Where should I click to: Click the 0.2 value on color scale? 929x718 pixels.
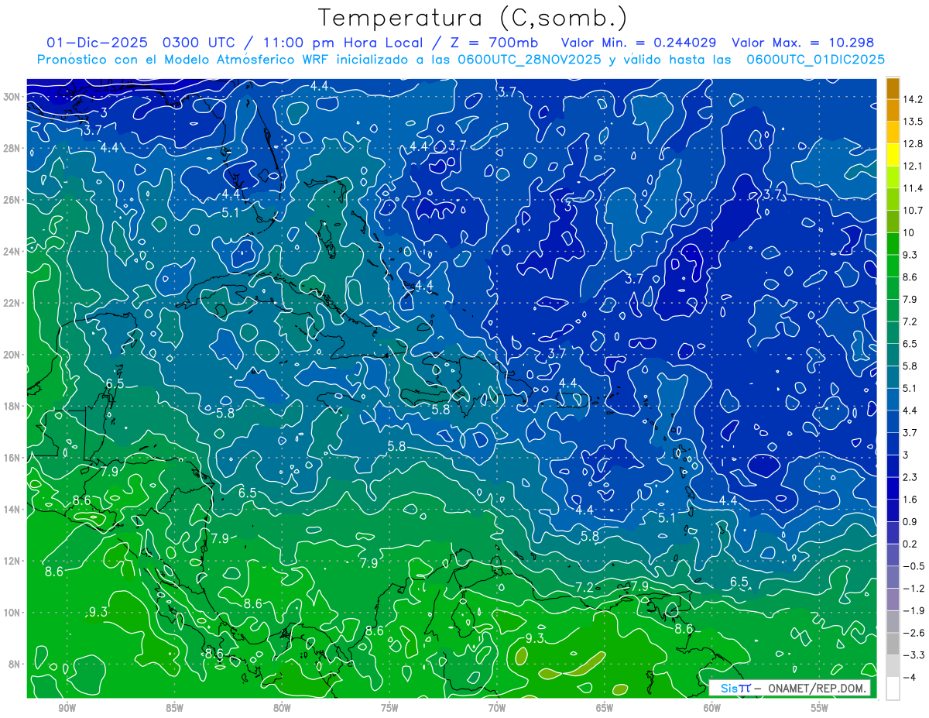coord(910,544)
